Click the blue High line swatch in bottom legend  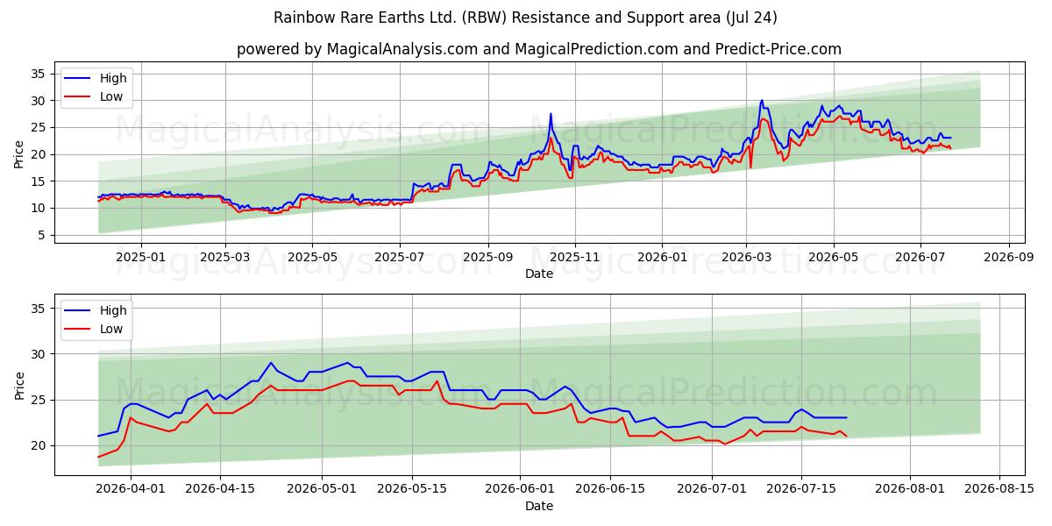(78, 311)
